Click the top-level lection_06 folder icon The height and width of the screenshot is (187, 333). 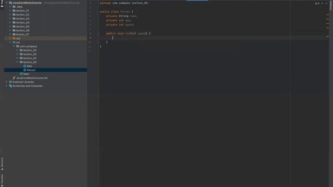tap(14, 31)
